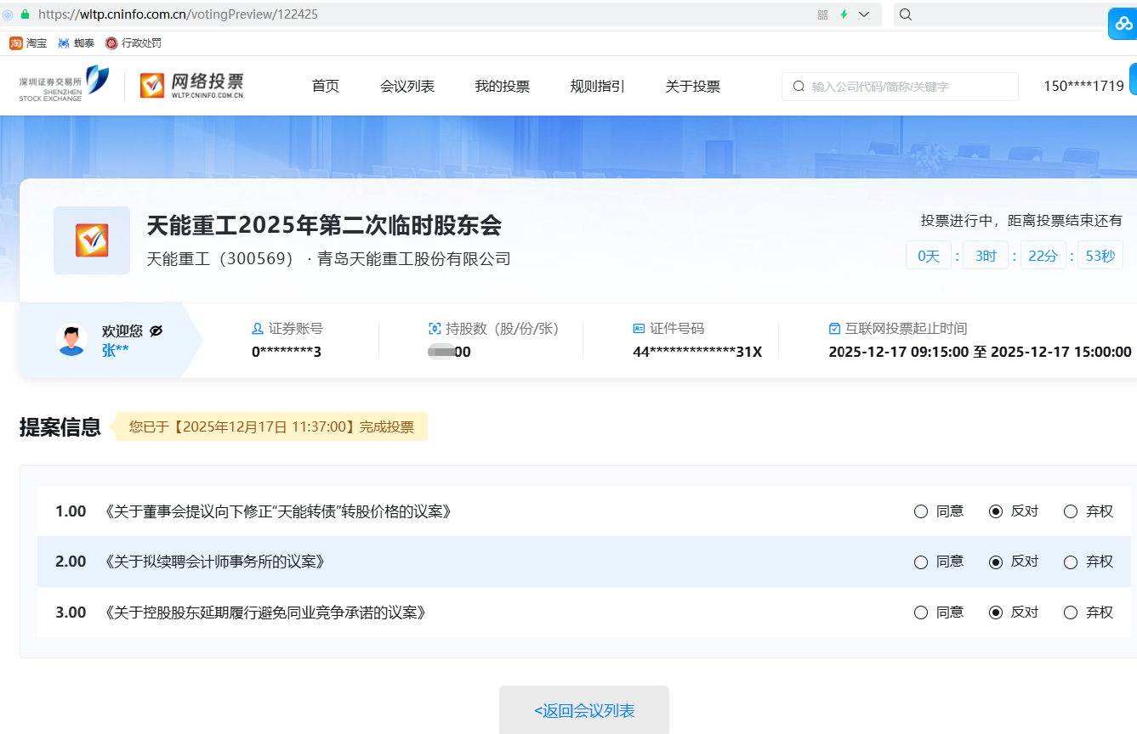Click the QR code icon in address bar

tap(822, 14)
